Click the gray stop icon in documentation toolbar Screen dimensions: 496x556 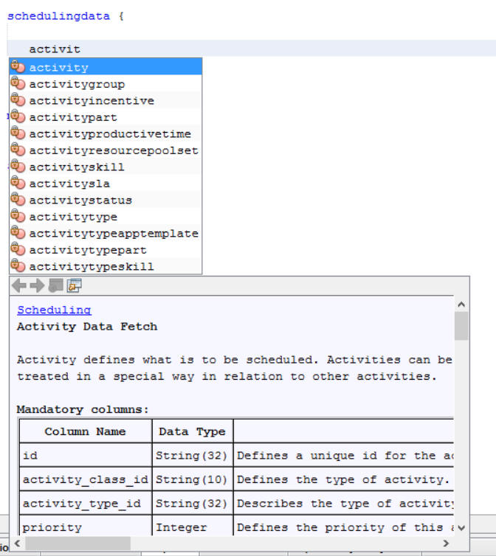click(x=56, y=285)
